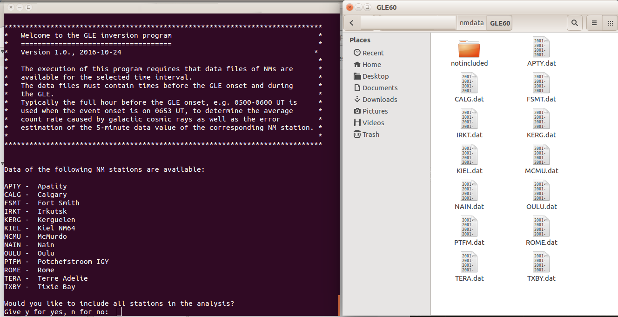Close the GLE60 file manager window

point(350,7)
